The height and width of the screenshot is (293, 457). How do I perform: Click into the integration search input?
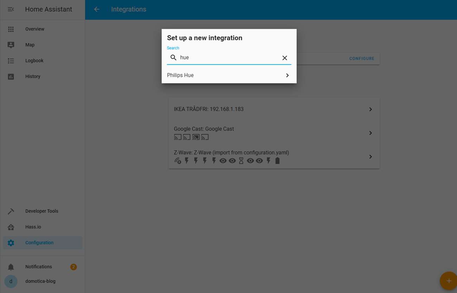click(x=228, y=58)
